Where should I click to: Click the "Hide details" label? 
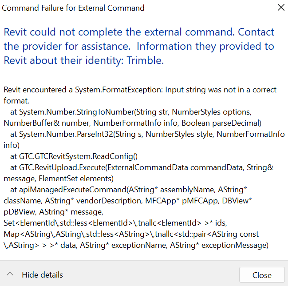tap(42, 275)
